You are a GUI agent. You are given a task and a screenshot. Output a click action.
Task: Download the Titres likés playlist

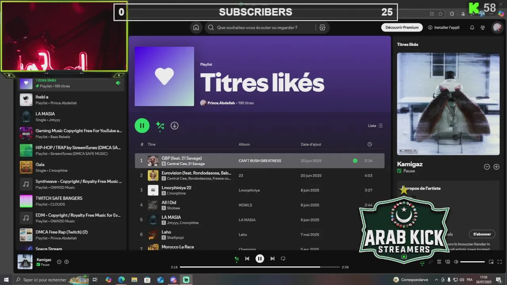pyautogui.click(x=174, y=125)
